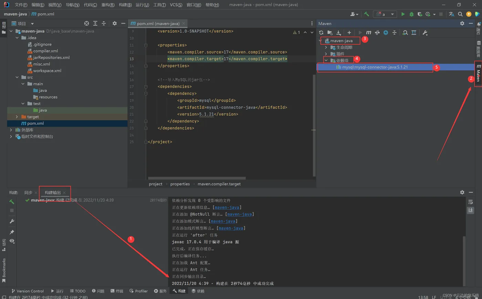Toggle scroll to end in build output

click(471, 210)
